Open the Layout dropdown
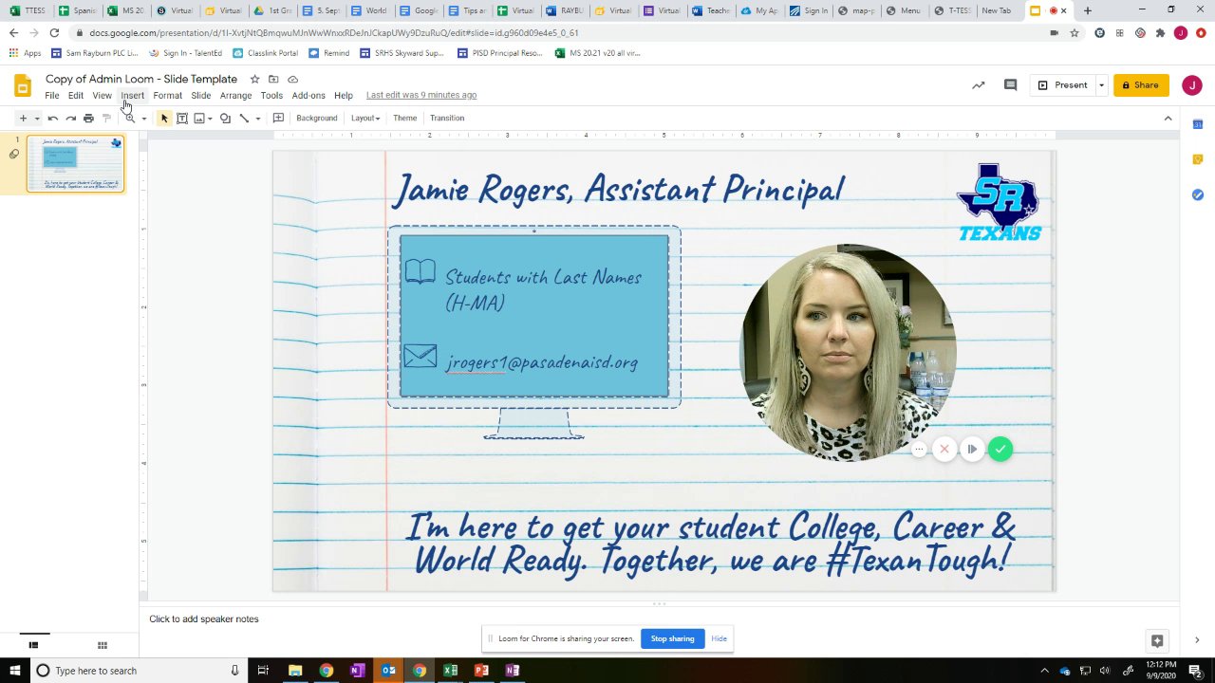The width and height of the screenshot is (1215, 683). (364, 119)
